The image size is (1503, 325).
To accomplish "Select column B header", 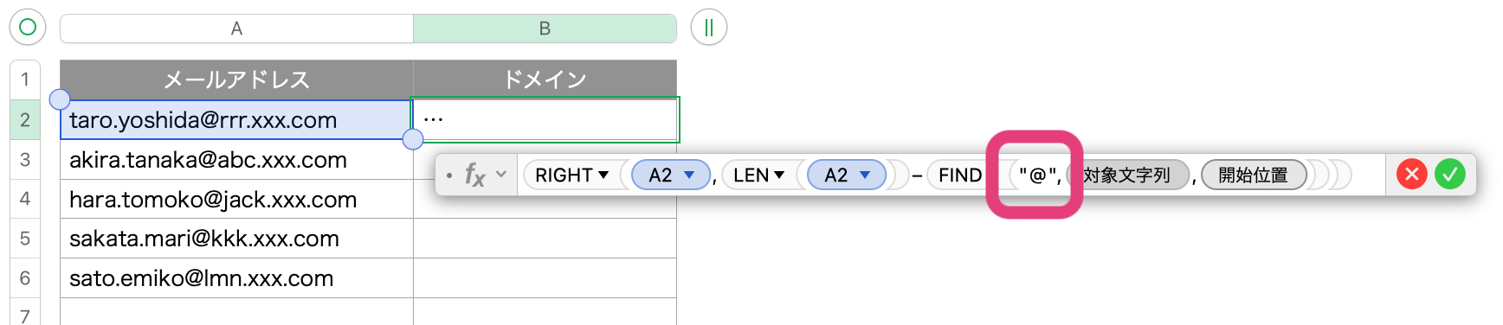I will click(545, 29).
